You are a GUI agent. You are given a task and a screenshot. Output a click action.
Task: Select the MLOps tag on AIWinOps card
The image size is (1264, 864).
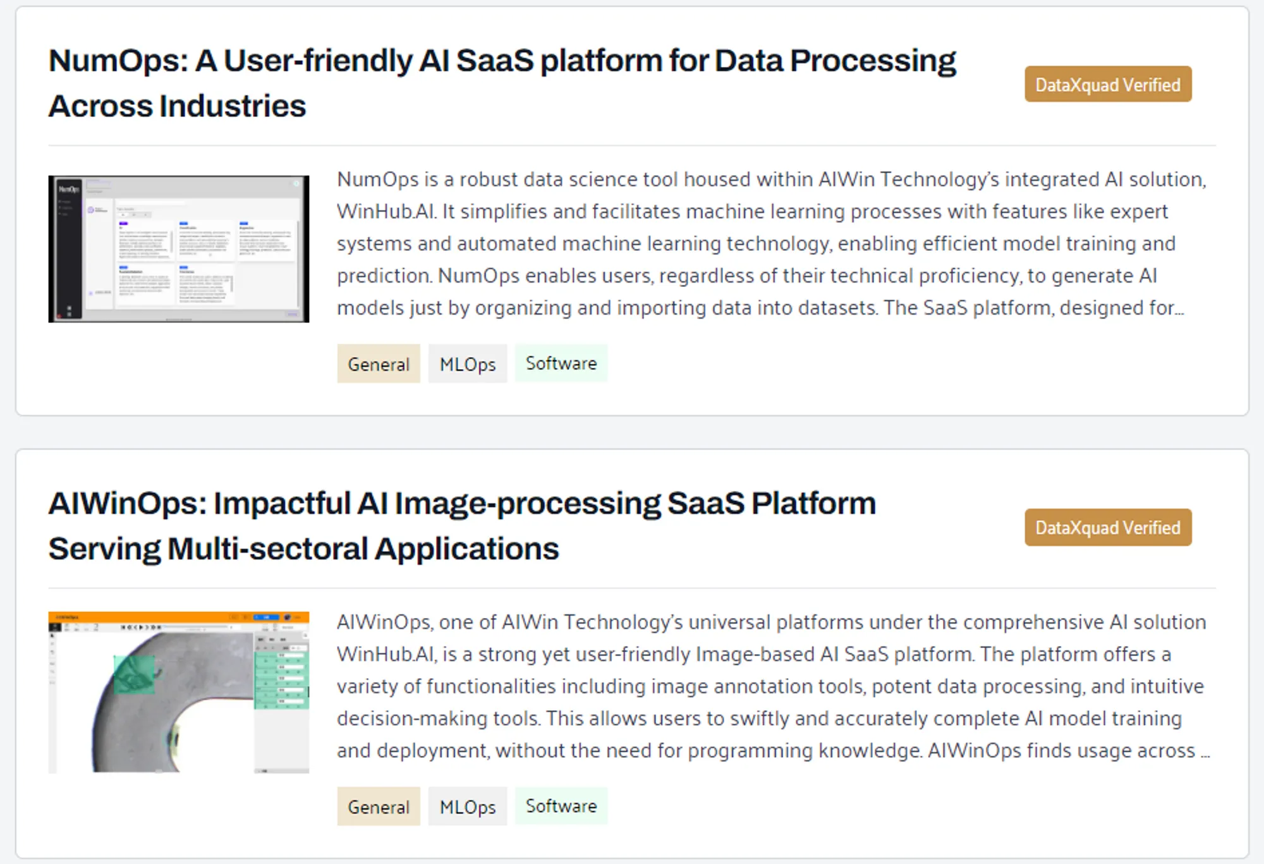coord(468,806)
